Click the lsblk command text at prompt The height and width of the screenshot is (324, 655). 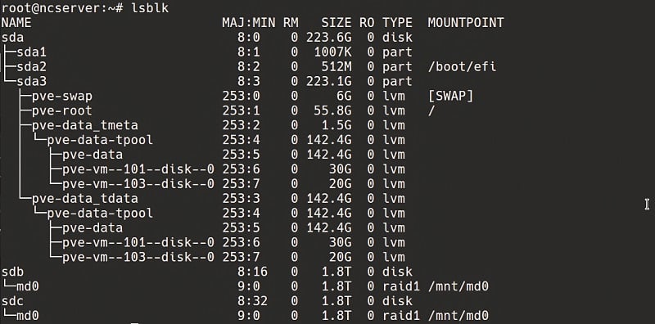point(150,7)
